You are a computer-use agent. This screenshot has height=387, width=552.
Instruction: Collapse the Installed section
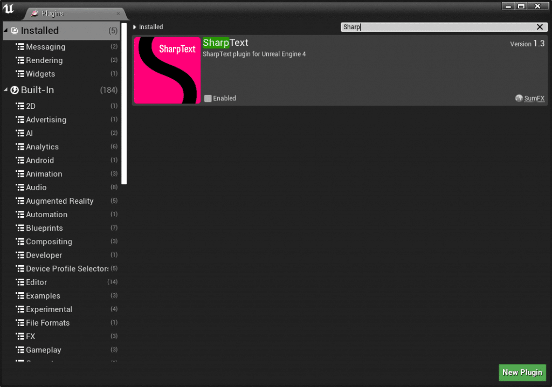pyautogui.click(x=6, y=30)
